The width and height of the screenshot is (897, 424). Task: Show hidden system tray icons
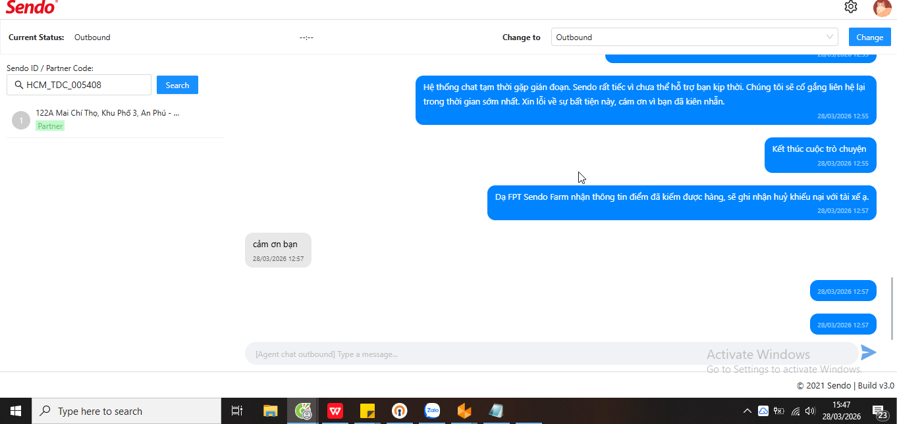click(747, 411)
